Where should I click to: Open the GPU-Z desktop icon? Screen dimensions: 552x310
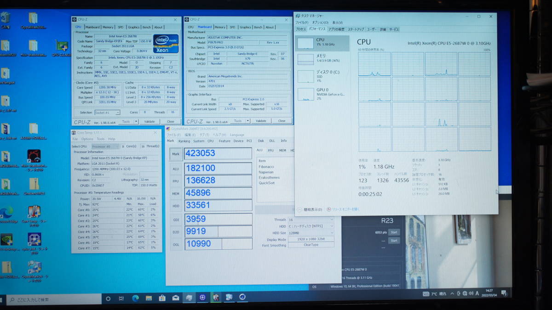[62, 48]
